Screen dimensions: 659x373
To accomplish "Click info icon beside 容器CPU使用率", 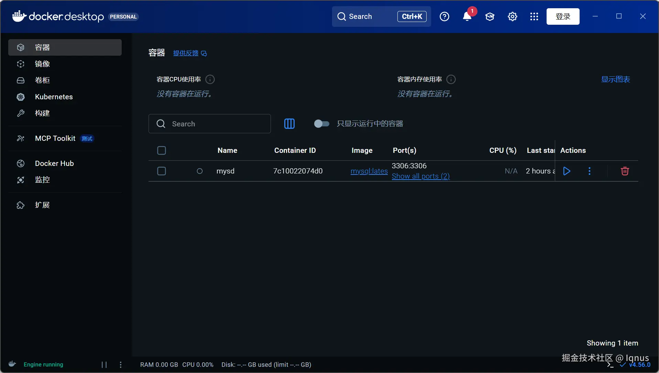I will pos(210,79).
